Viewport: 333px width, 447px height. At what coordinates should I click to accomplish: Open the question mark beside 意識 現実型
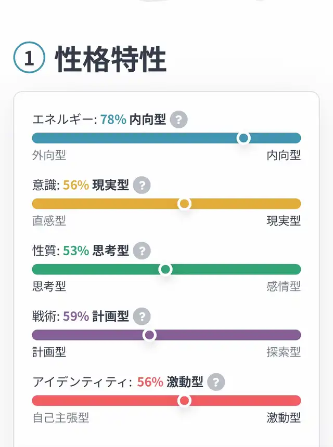point(142,185)
